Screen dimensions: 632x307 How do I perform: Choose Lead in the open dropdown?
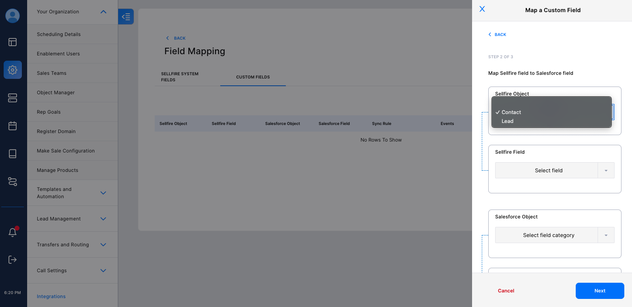click(551, 121)
